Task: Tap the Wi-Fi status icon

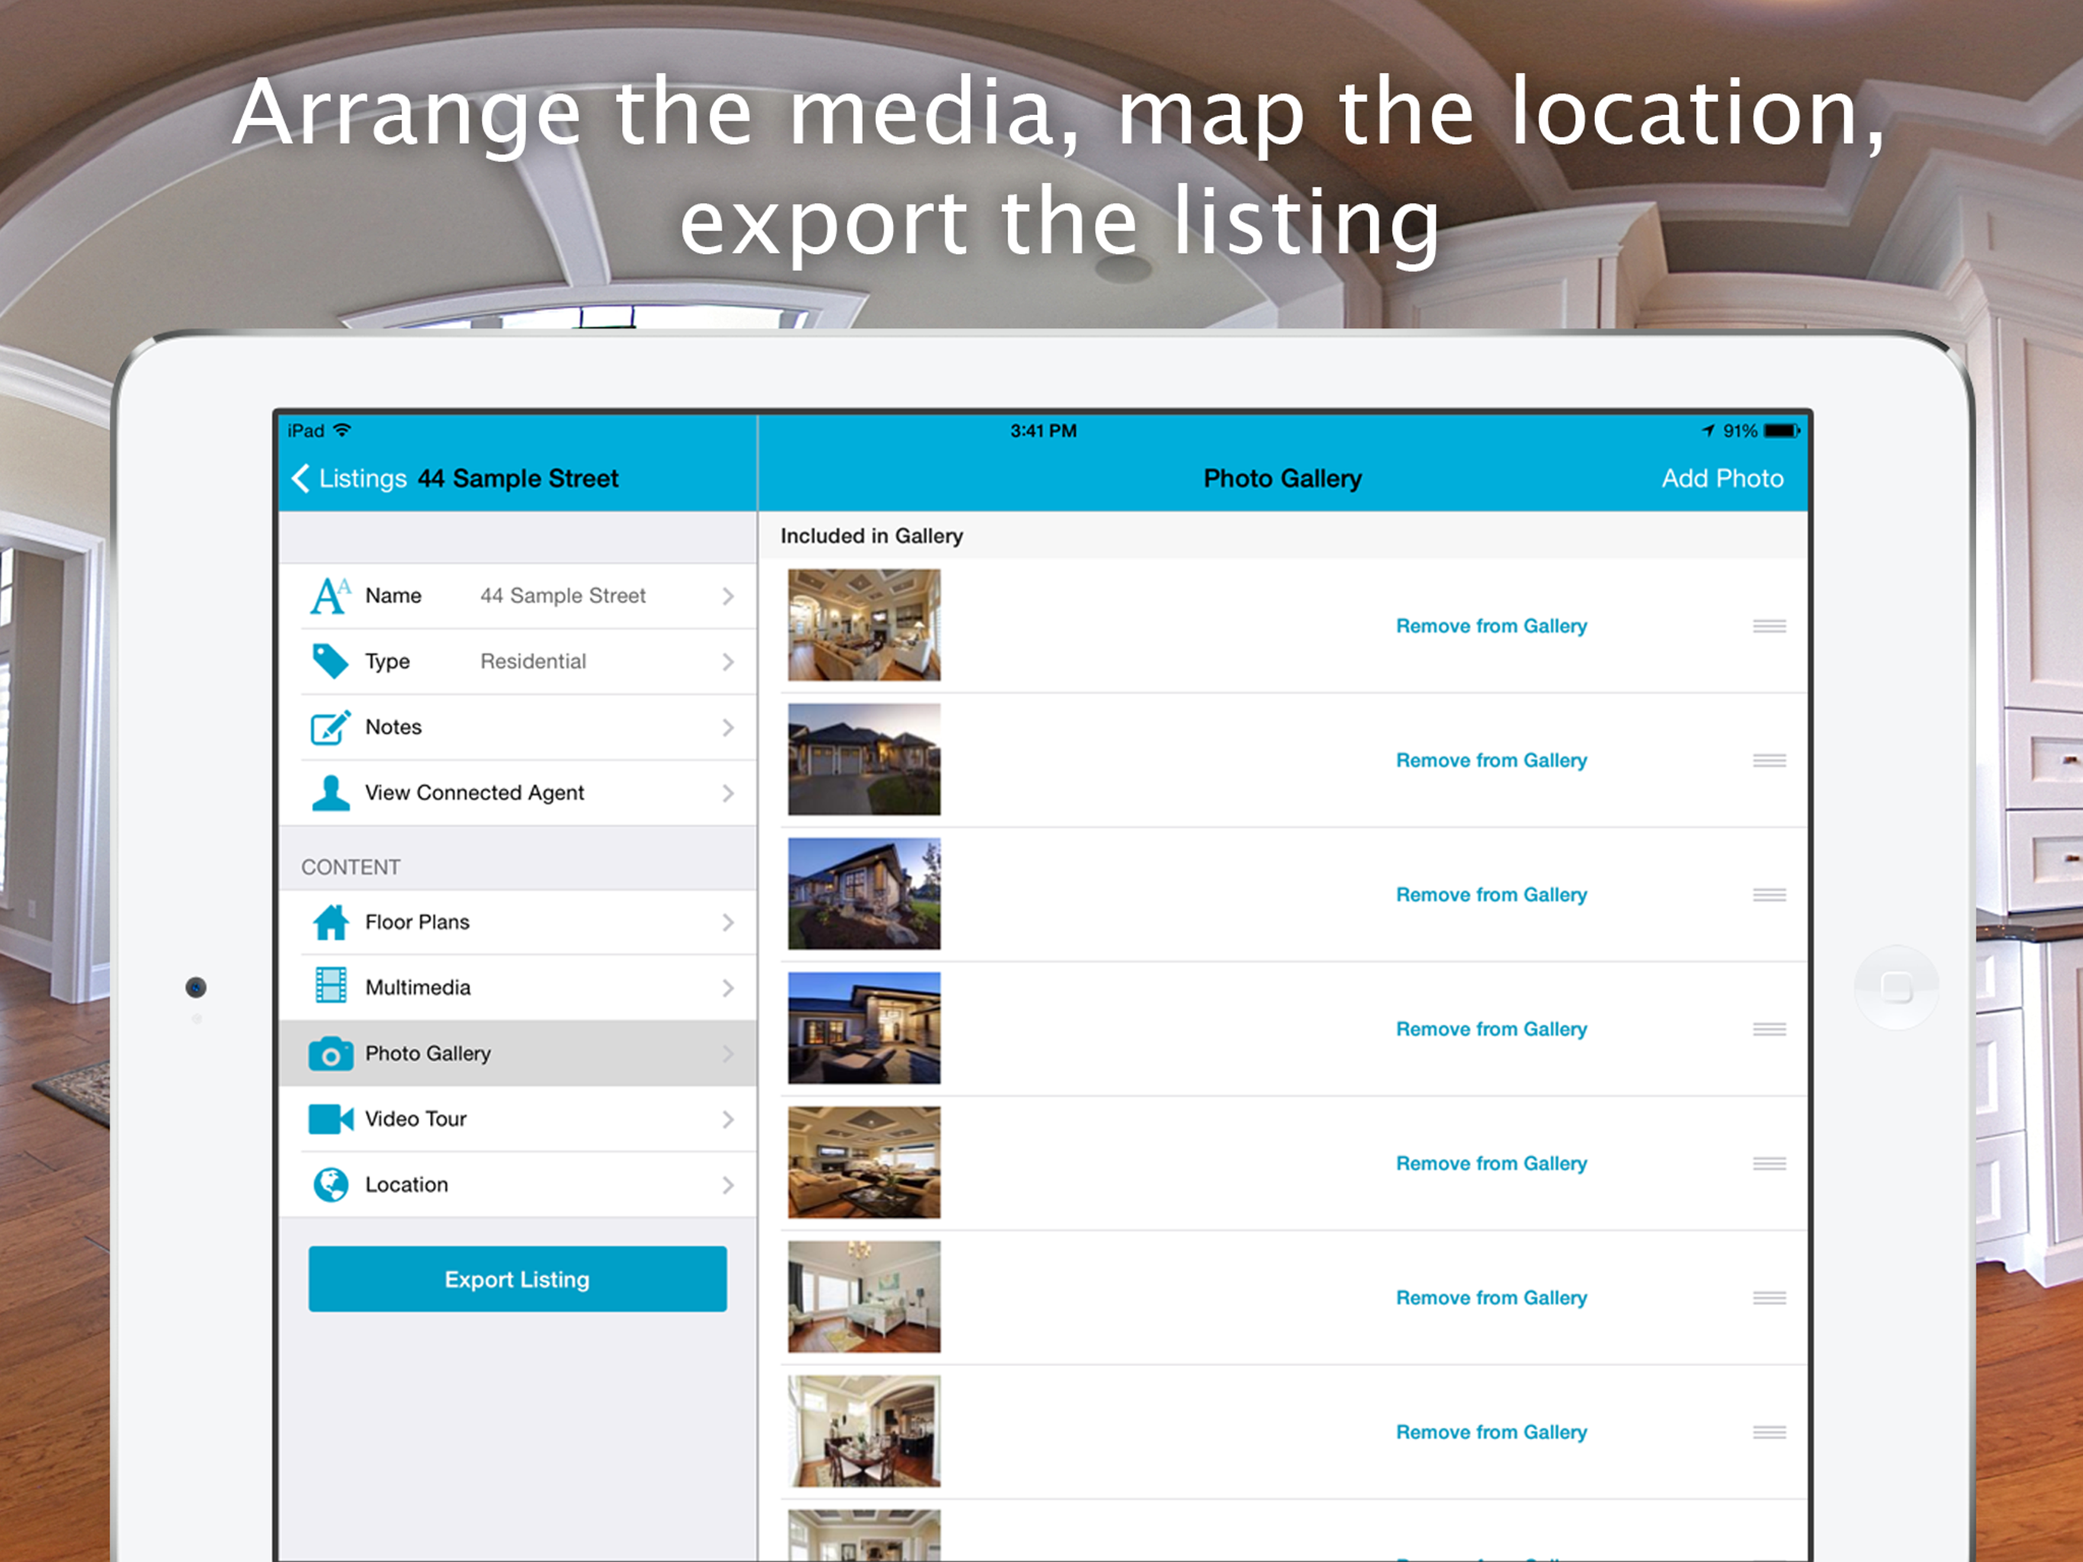Action: pyautogui.click(x=343, y=430)
